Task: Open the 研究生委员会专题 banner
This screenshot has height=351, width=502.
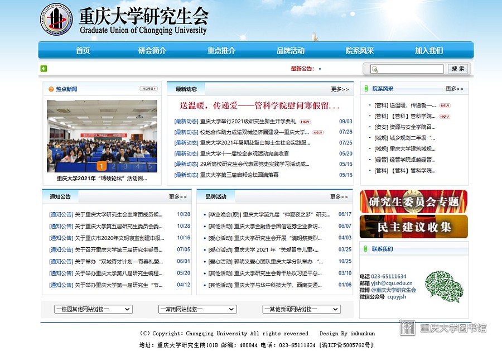Action: [413, 201]
